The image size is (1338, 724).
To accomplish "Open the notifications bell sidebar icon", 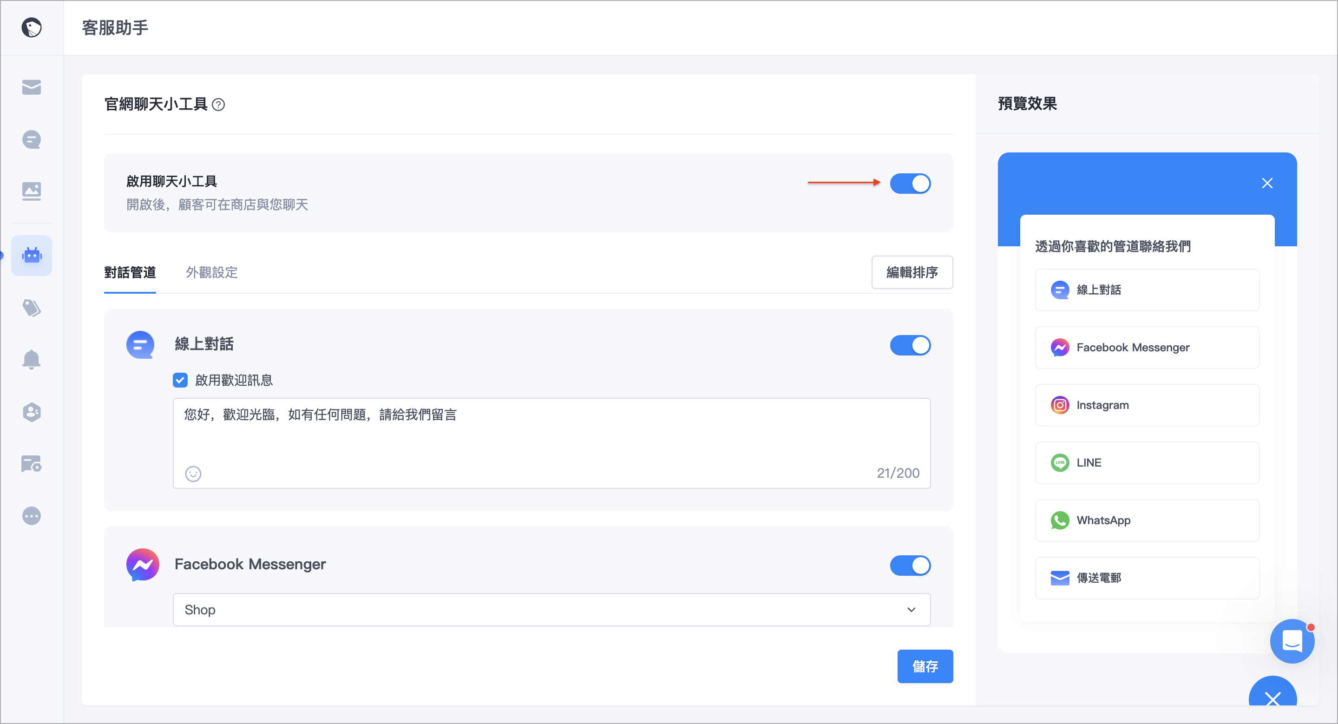I will (32, 359).
